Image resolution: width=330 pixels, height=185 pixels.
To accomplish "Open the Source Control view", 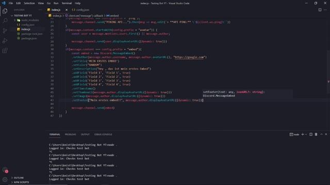I will tap(5, 31).
